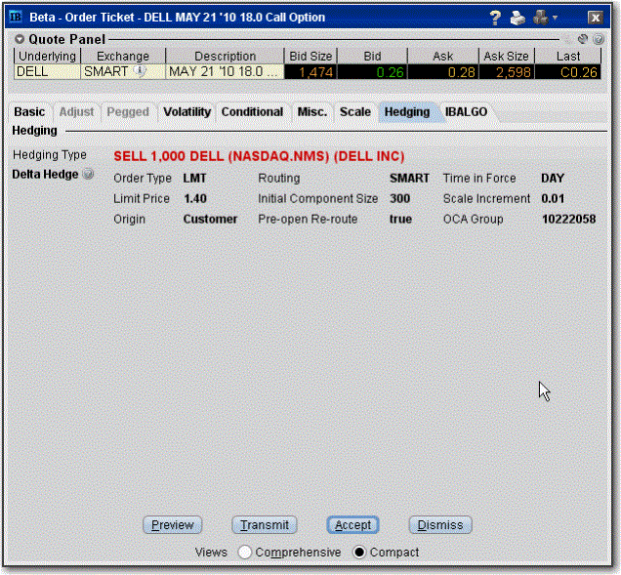Click the printer icon in title bar
Image resolution: width=621 pixels, height=575 pixels.
[x=517, y=18]
